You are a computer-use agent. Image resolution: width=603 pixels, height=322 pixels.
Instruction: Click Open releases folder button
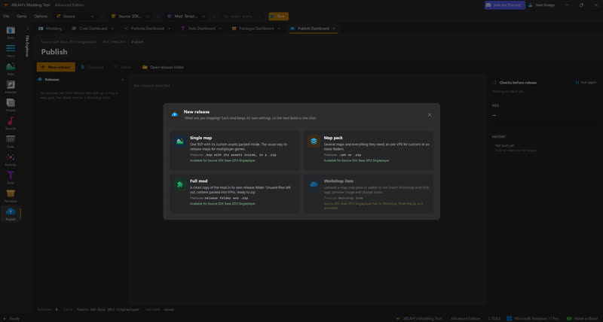click(163, 67)
